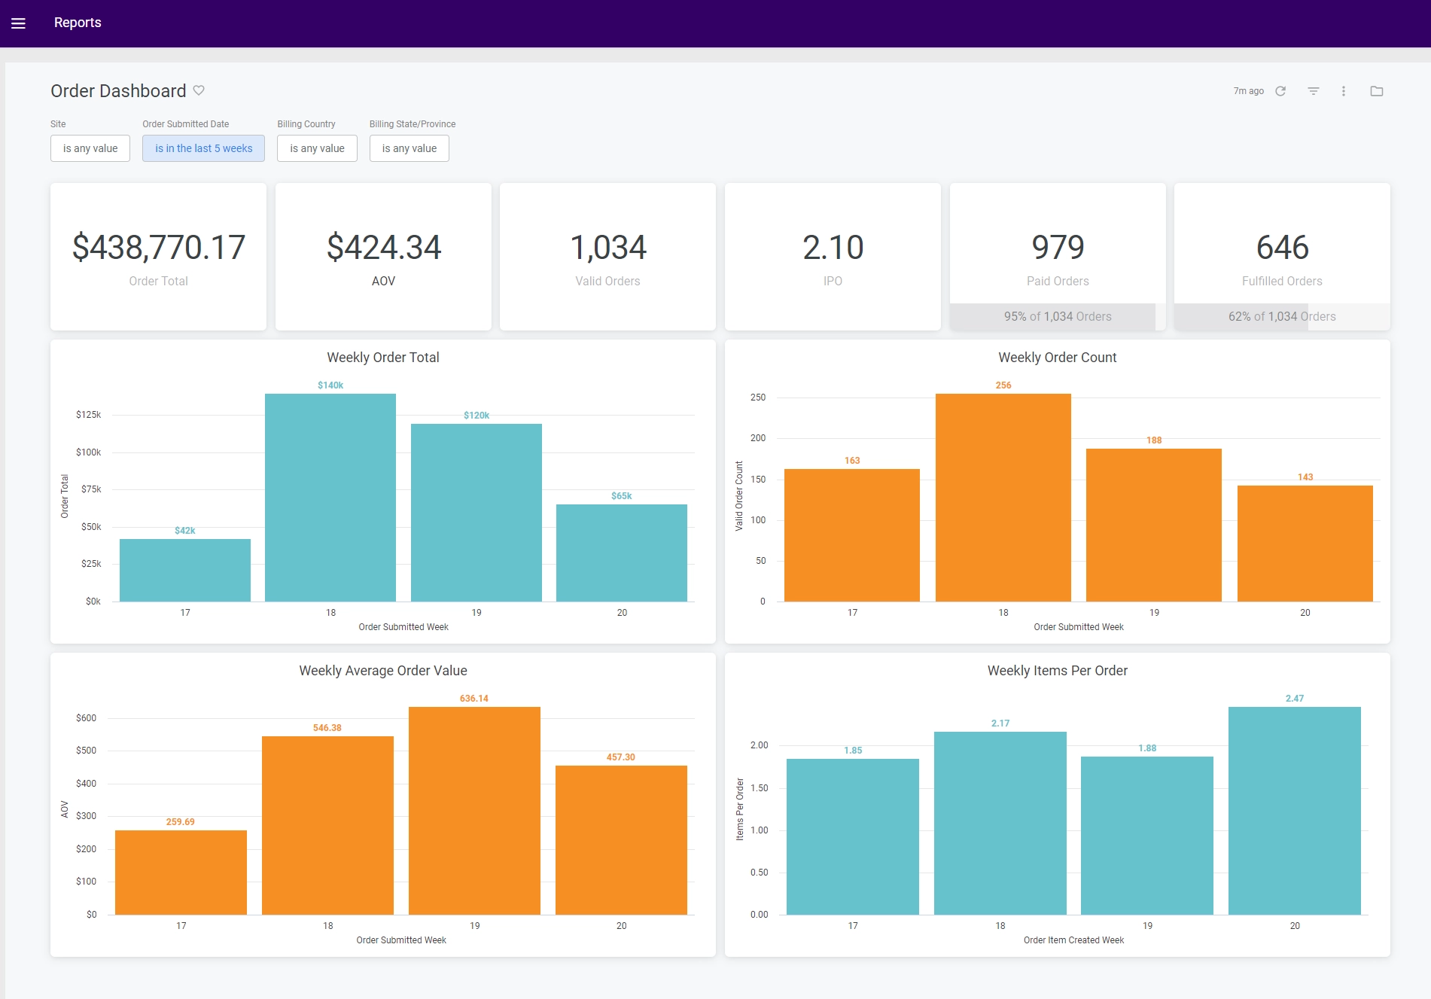Favorite the Order Dashboard with the heart icon

[199, 90]
